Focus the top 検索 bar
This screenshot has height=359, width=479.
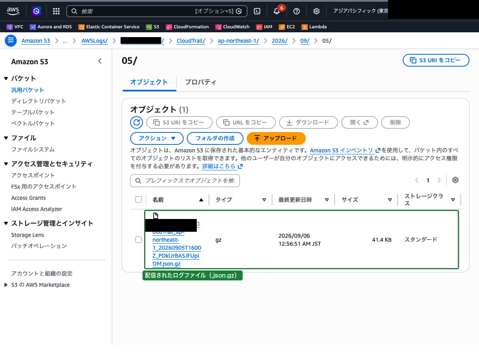point(157,11)
